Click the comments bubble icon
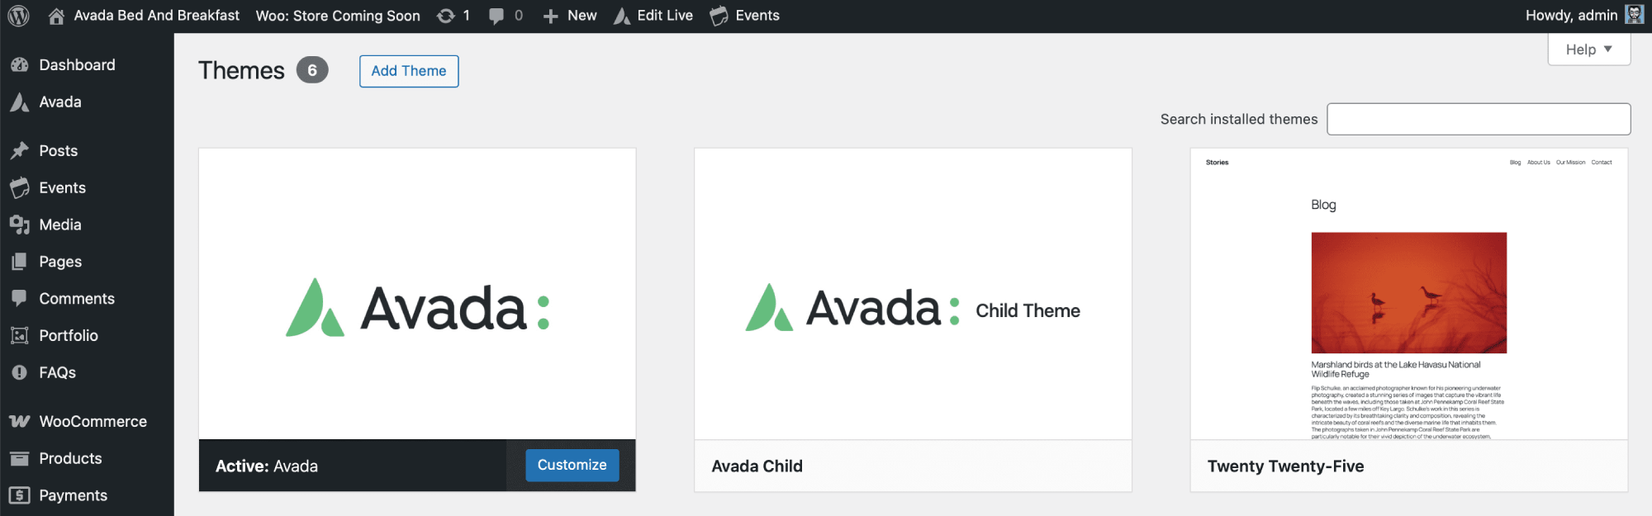 point(496,16)
